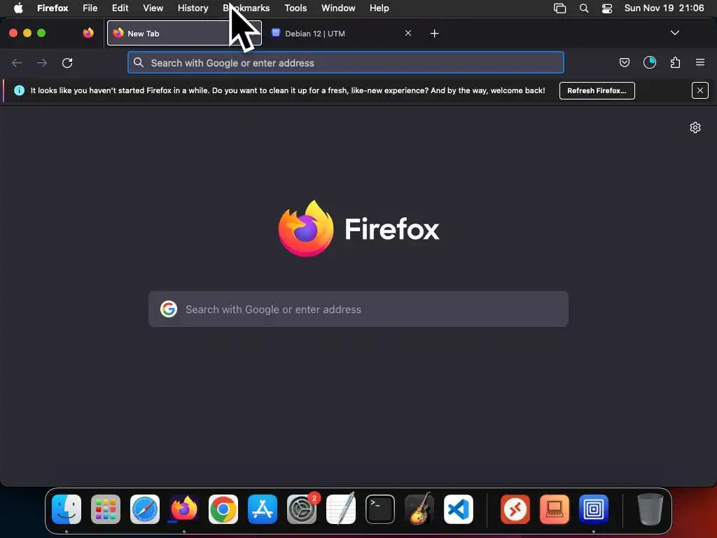The image size is (717, 538).
Task: Go back with the back arrow
Action: [x=17, y=62]
